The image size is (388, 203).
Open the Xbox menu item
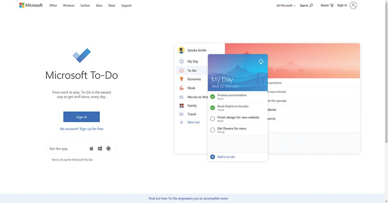[x=99, y=6]
